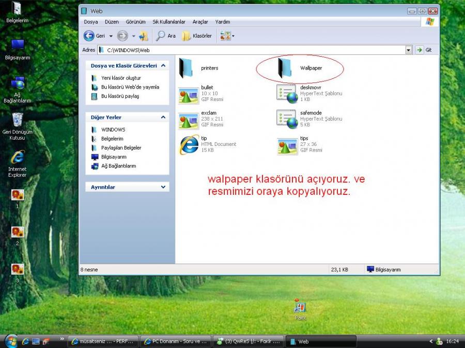
Task: Select the bullet GIF image file
Action: (189, 93)
